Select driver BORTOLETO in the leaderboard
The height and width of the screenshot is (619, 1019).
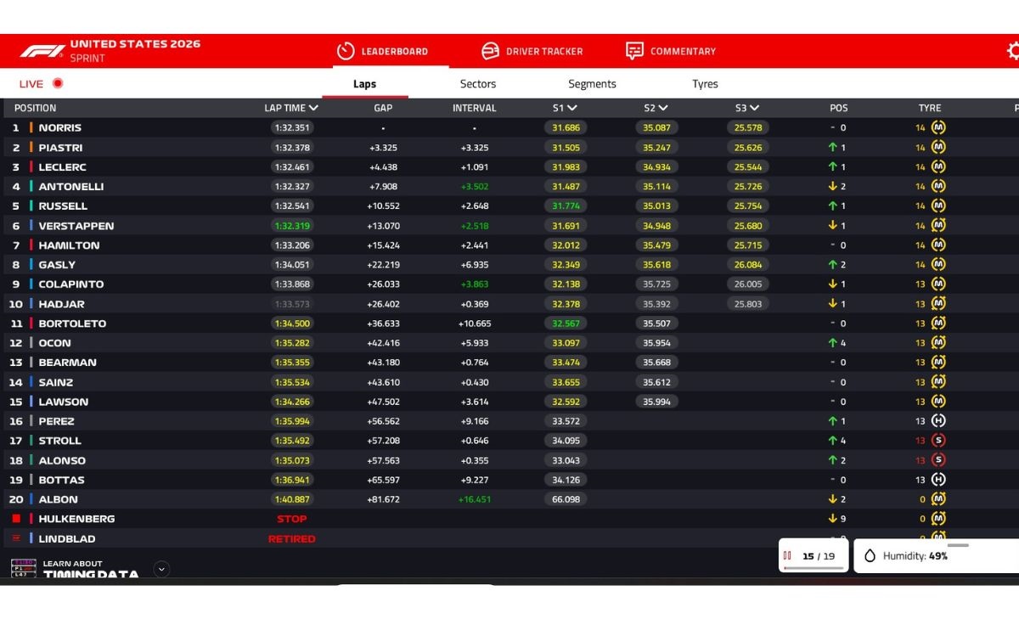click(72, 323)
